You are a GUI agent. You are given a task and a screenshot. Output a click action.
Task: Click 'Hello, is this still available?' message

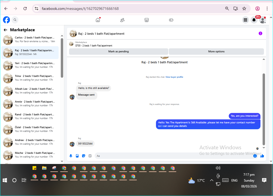(94, 88)
